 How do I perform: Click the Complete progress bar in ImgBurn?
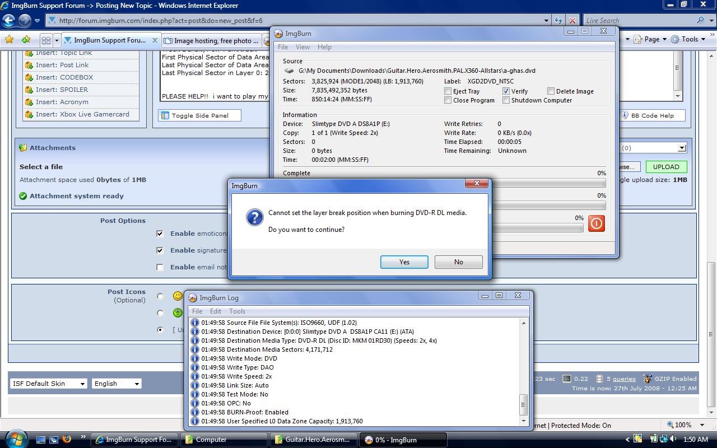444,183
